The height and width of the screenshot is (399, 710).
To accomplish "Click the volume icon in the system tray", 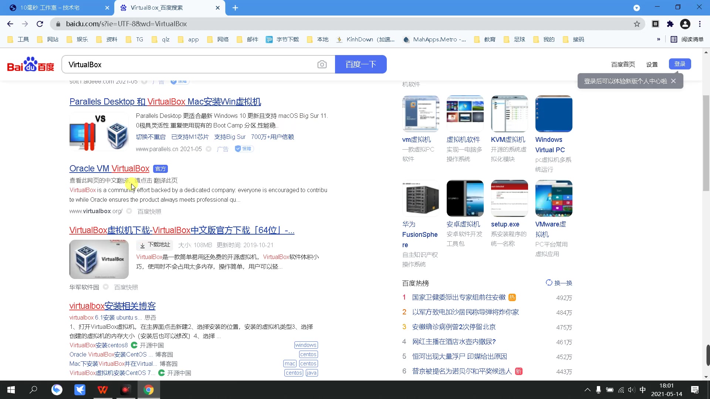I will tap(631, 389).
